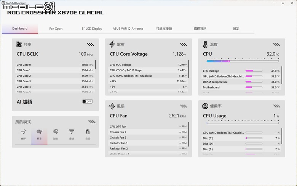Screen dimensions: 297x186
Task: Click the usage list scrollbar
Action: click(282, 136)
